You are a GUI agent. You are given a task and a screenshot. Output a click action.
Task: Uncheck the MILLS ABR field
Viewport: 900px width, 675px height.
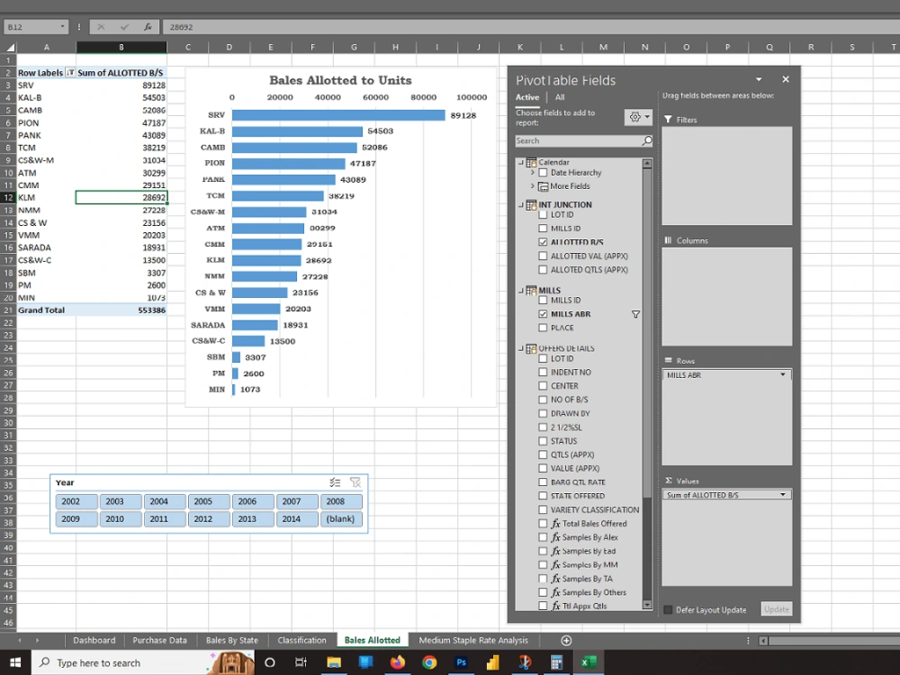(x=543, y=314)
